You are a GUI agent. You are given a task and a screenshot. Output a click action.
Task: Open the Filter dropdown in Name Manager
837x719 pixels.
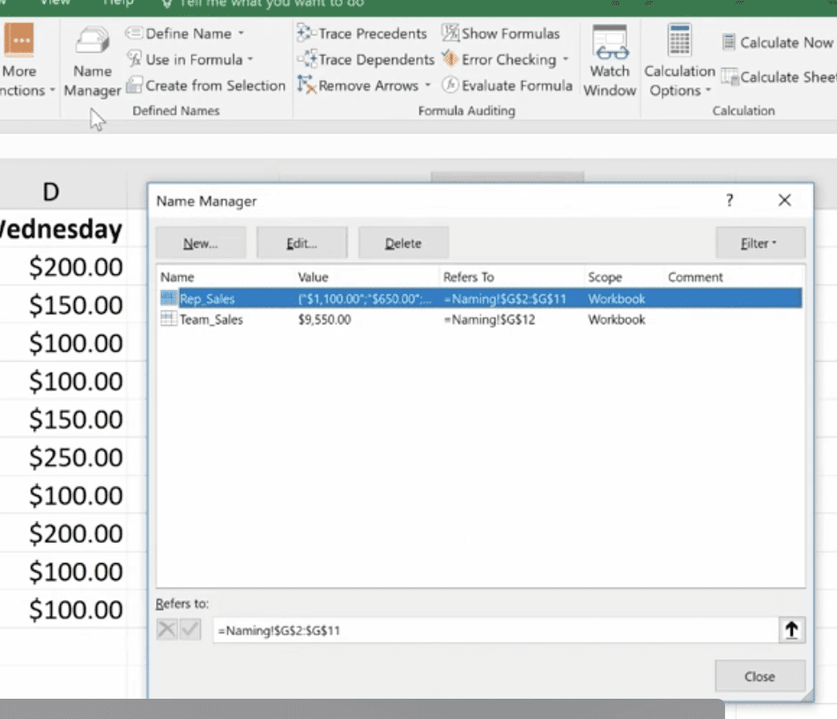(x=759, y=243)
